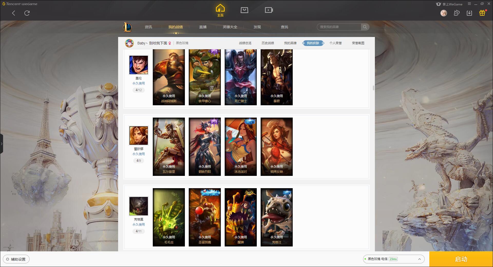The width and height of the screenshot is (493, 267).
Task: Open the 英雄大全 tab
Action: (x=230, y=27)
